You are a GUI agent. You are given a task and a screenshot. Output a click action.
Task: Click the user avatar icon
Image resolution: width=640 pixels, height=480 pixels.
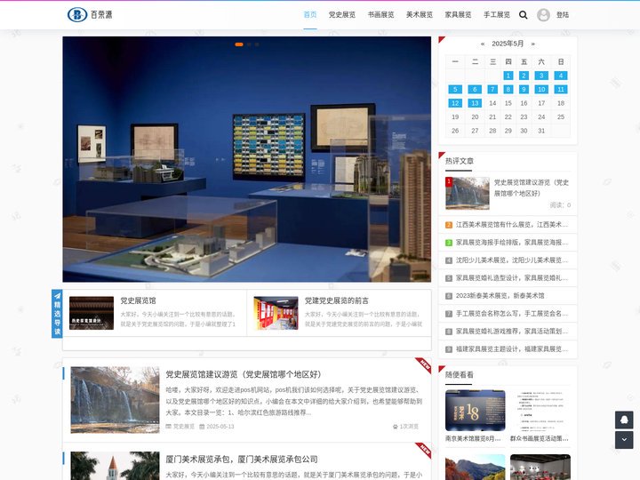(x=543, y=15)
